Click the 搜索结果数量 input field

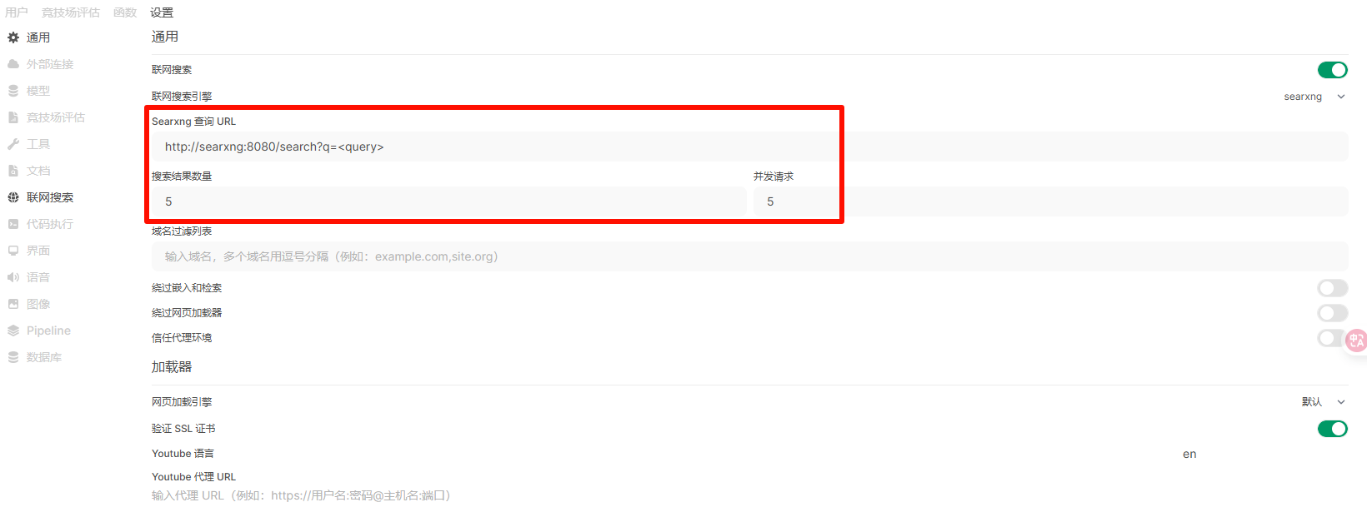[449, 201]
